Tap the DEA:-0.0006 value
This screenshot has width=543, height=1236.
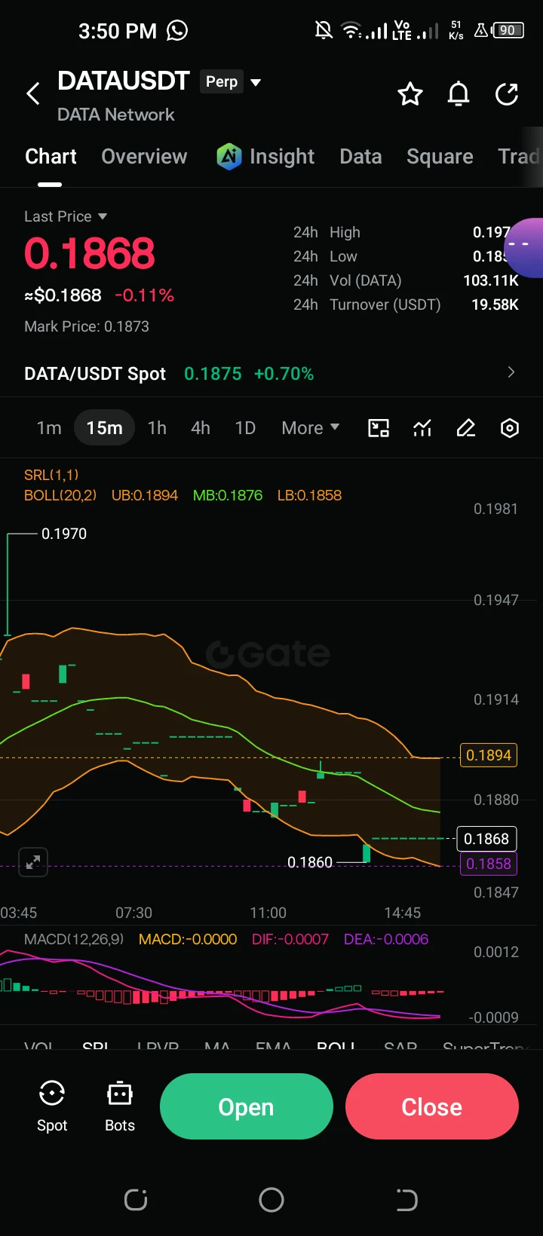point(386,940)
